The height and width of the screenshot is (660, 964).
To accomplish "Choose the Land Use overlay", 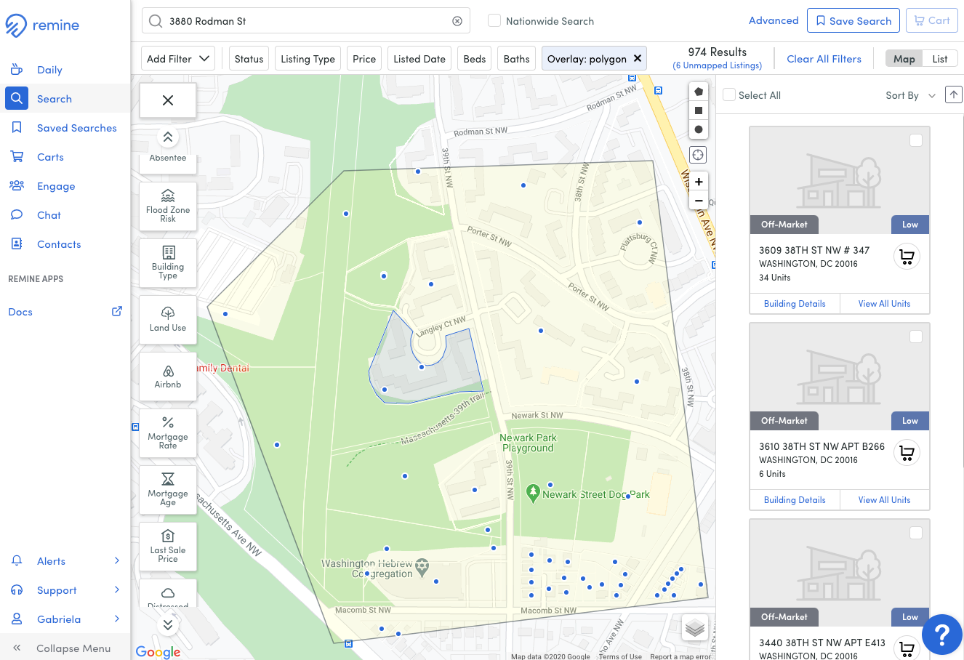I will click(x=168, y=319).
